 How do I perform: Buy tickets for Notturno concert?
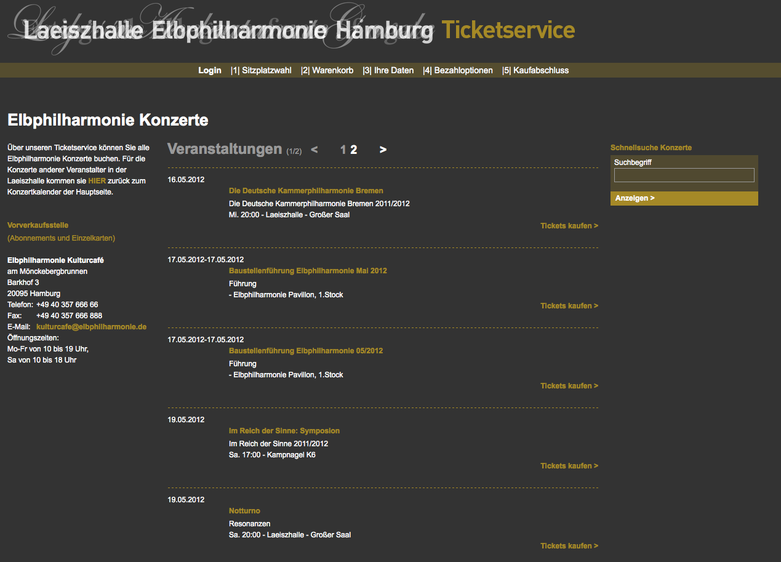click(569, 546)
